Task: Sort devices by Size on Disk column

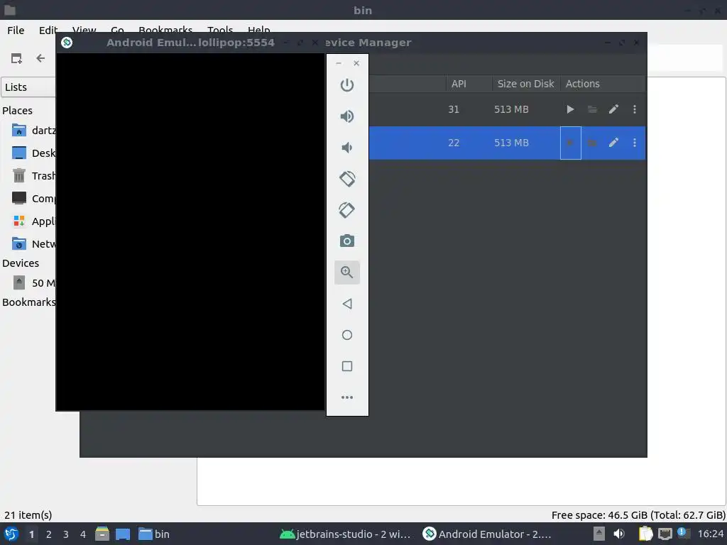Action: pos(526,84)
